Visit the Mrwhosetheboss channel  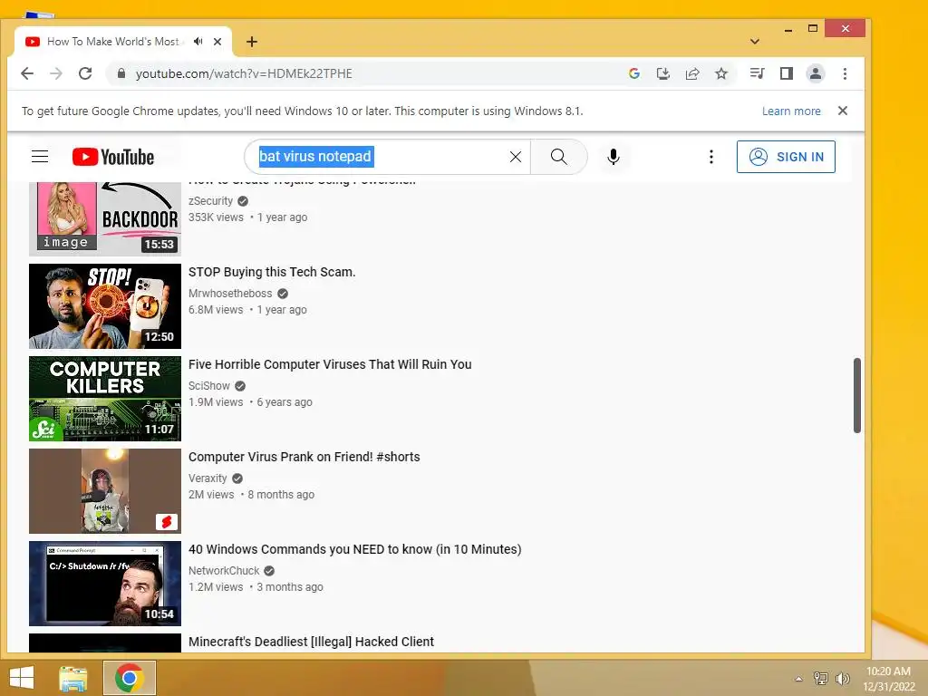230,294
